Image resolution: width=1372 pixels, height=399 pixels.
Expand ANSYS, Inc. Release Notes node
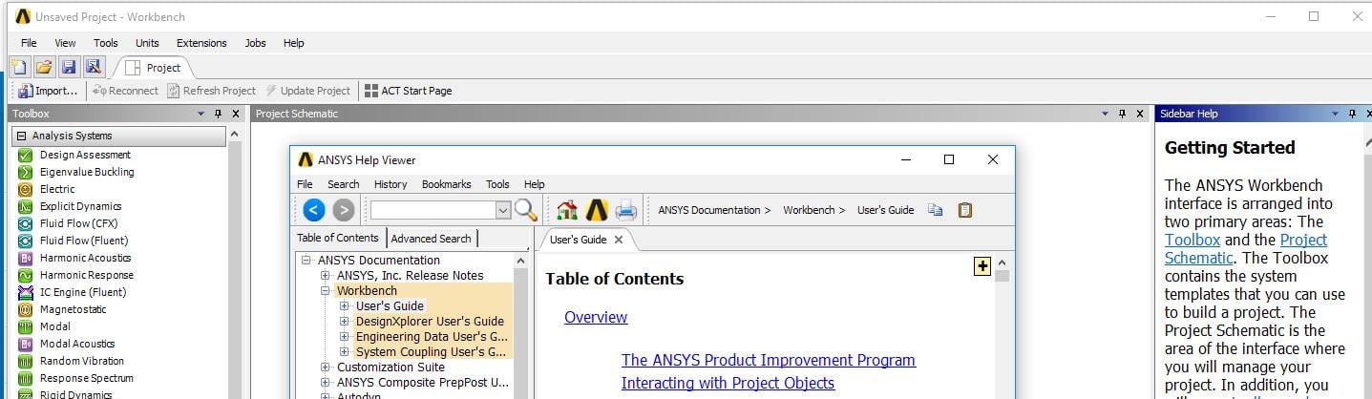pos(326,276)
